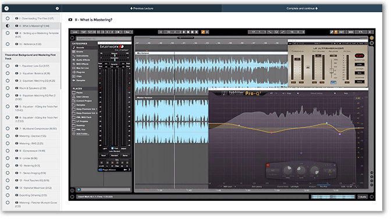Click the Previous Lecture link
The width and height of the screenshot is (391, 220).
(141, 8)
